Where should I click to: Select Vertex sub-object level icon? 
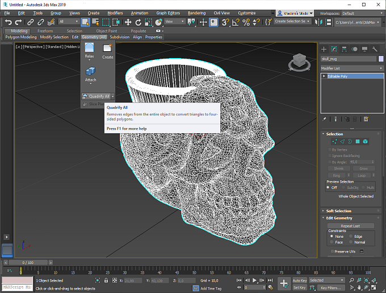pyautogui.click(x=334, y=141)
